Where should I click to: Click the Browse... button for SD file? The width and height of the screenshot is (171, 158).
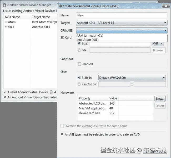pos(159,50)
